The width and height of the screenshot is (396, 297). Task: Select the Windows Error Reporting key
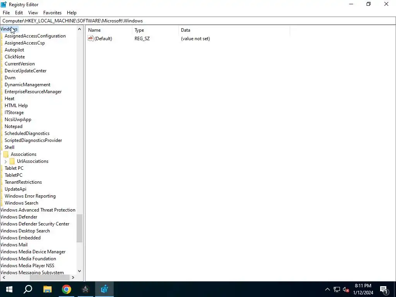point(30,196)
